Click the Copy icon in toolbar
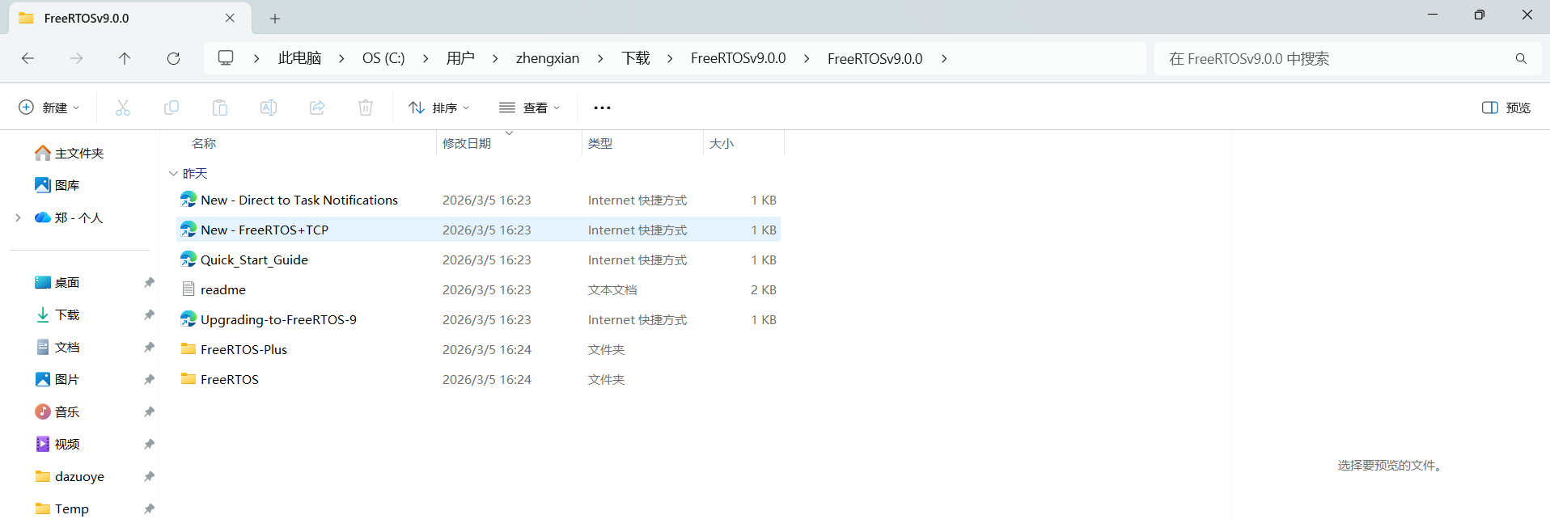1550x519 pixels. click(172, 108)
